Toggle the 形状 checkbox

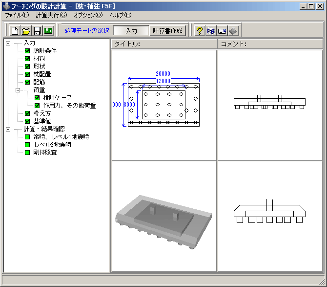pos(27,66)
